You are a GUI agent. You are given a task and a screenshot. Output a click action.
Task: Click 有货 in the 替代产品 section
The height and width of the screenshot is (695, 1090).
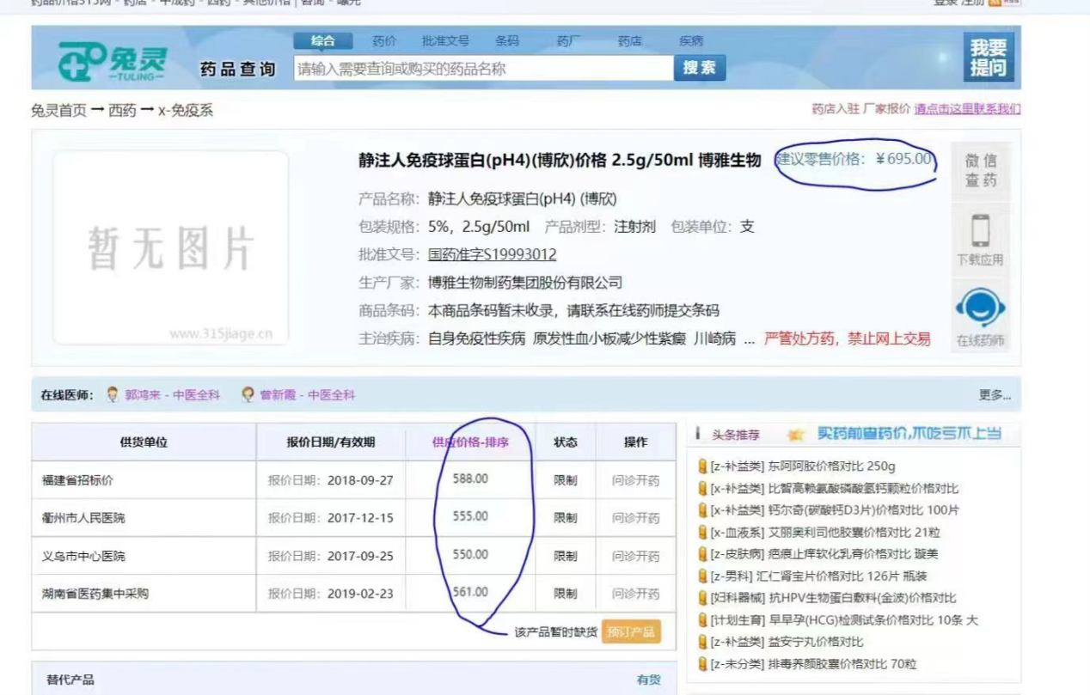[x=649, y=680]
